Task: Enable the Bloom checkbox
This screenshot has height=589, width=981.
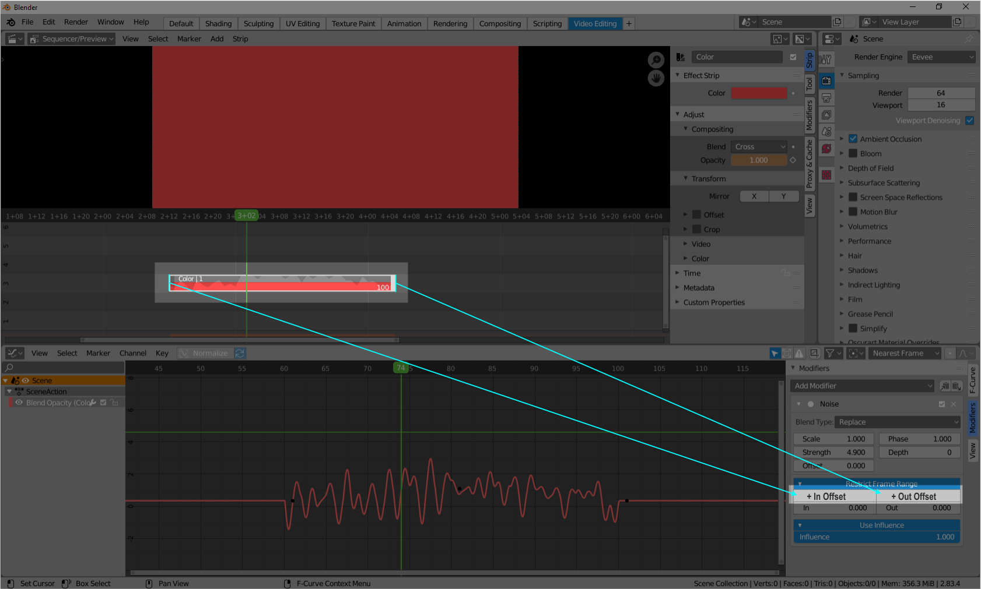Action: tap(853, 153)
